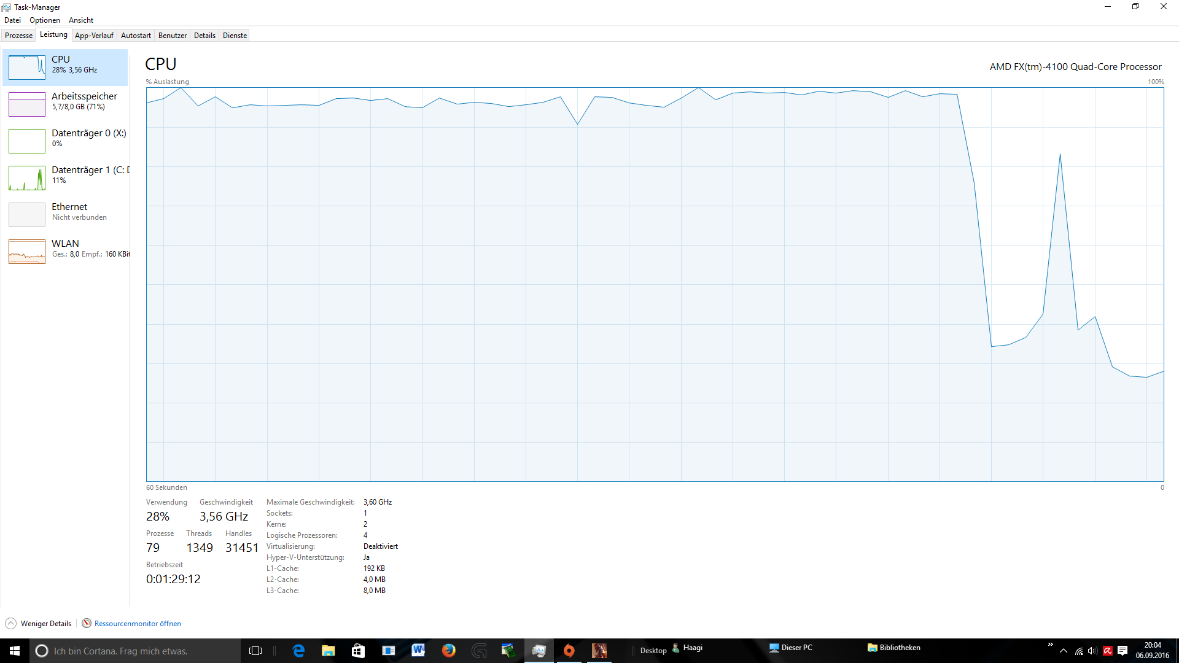
Task: Switch to the Prozesse tab
Action: click(x=18, y=36)
